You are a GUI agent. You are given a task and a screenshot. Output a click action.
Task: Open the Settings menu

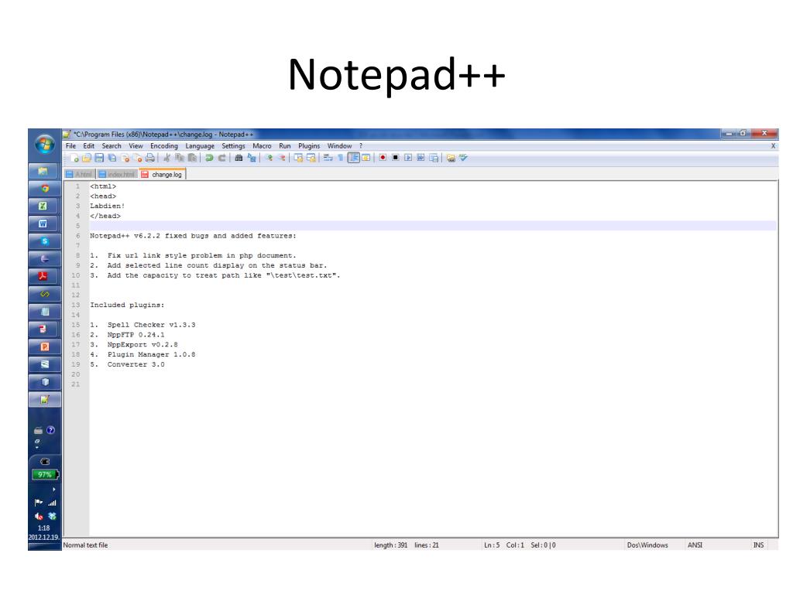(233, 146)
